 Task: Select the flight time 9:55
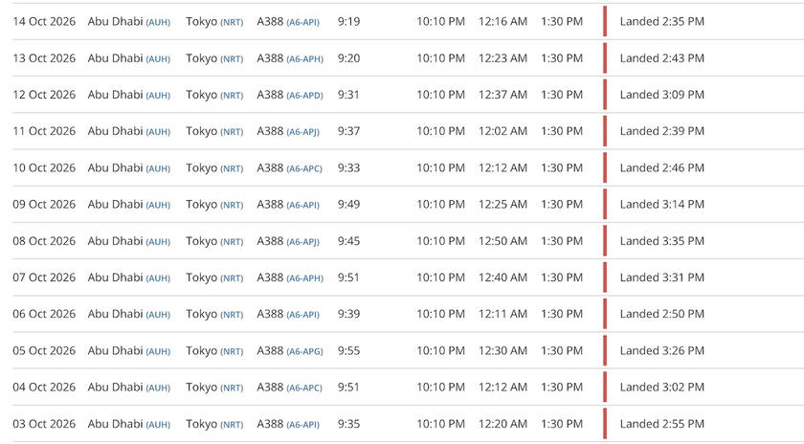pyautogui.click(x=348, y=350)
